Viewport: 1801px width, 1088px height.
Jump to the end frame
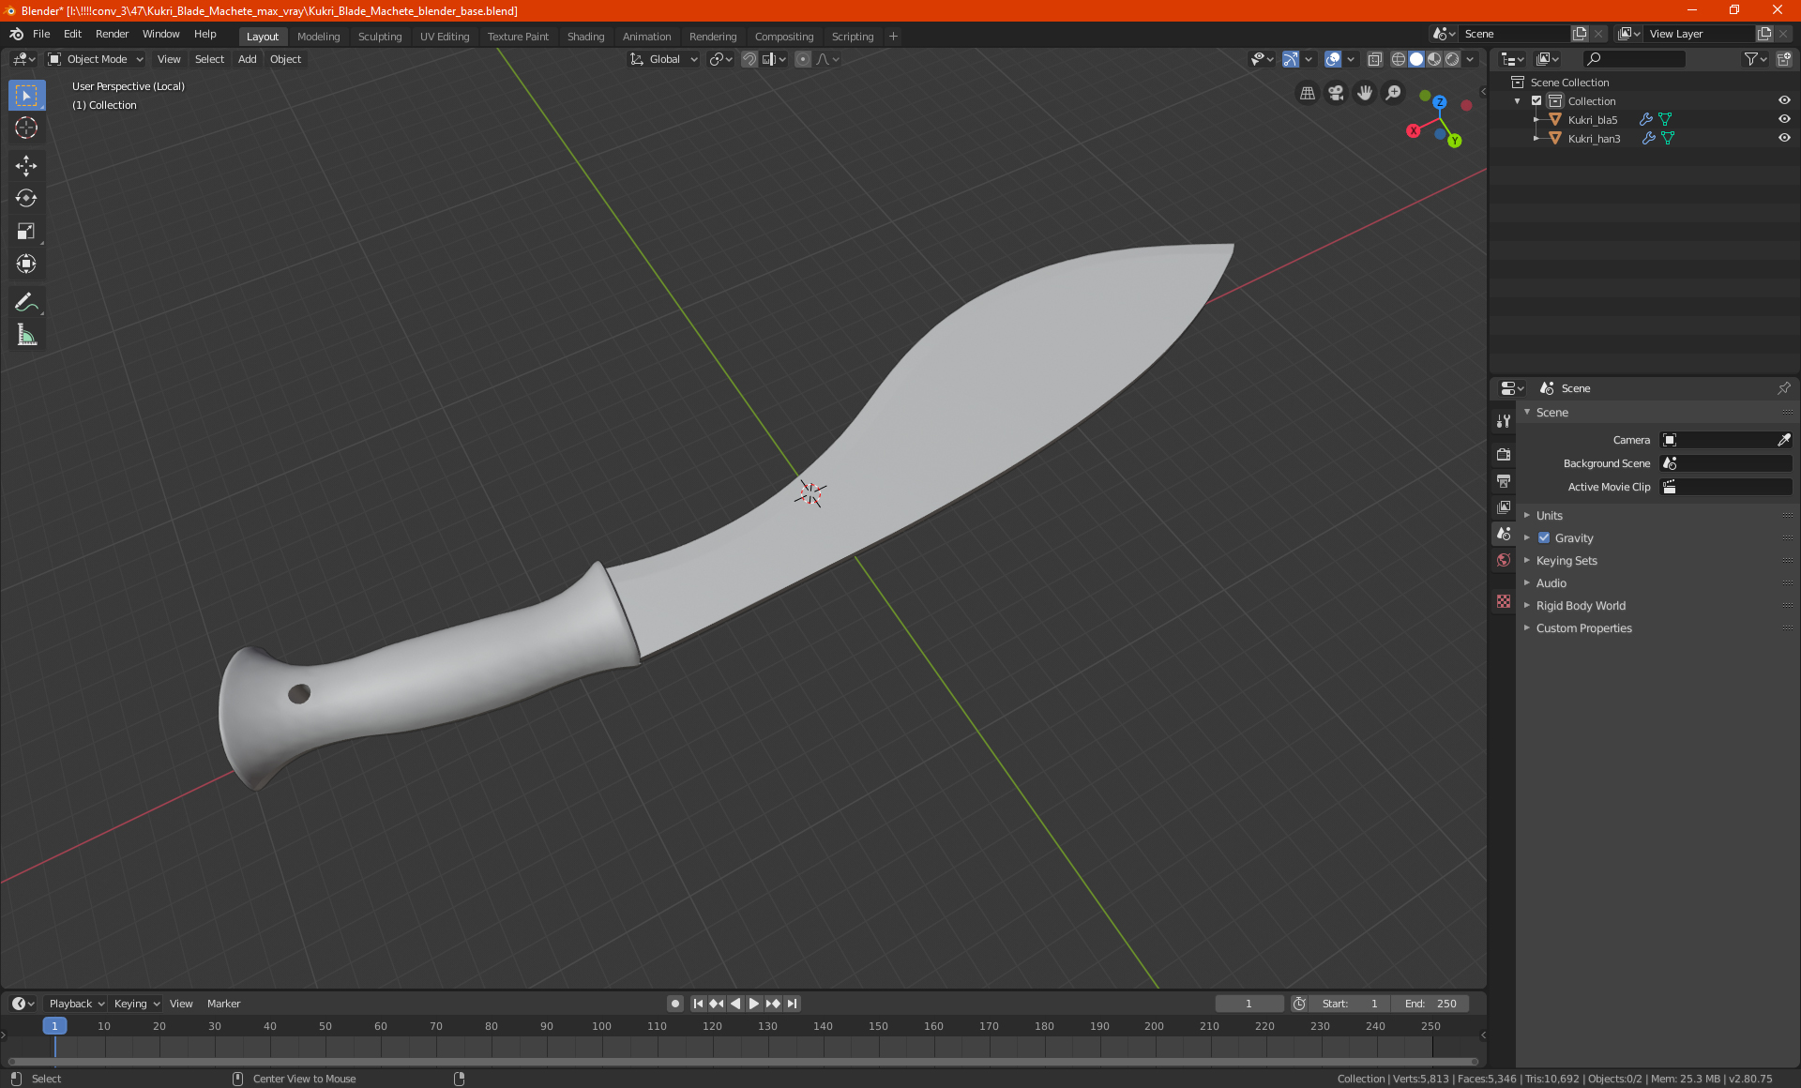pyautogui.click(x=792, y=1004)
